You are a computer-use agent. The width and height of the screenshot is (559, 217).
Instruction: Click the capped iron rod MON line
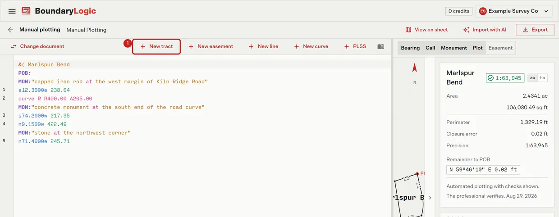point(113,81)
